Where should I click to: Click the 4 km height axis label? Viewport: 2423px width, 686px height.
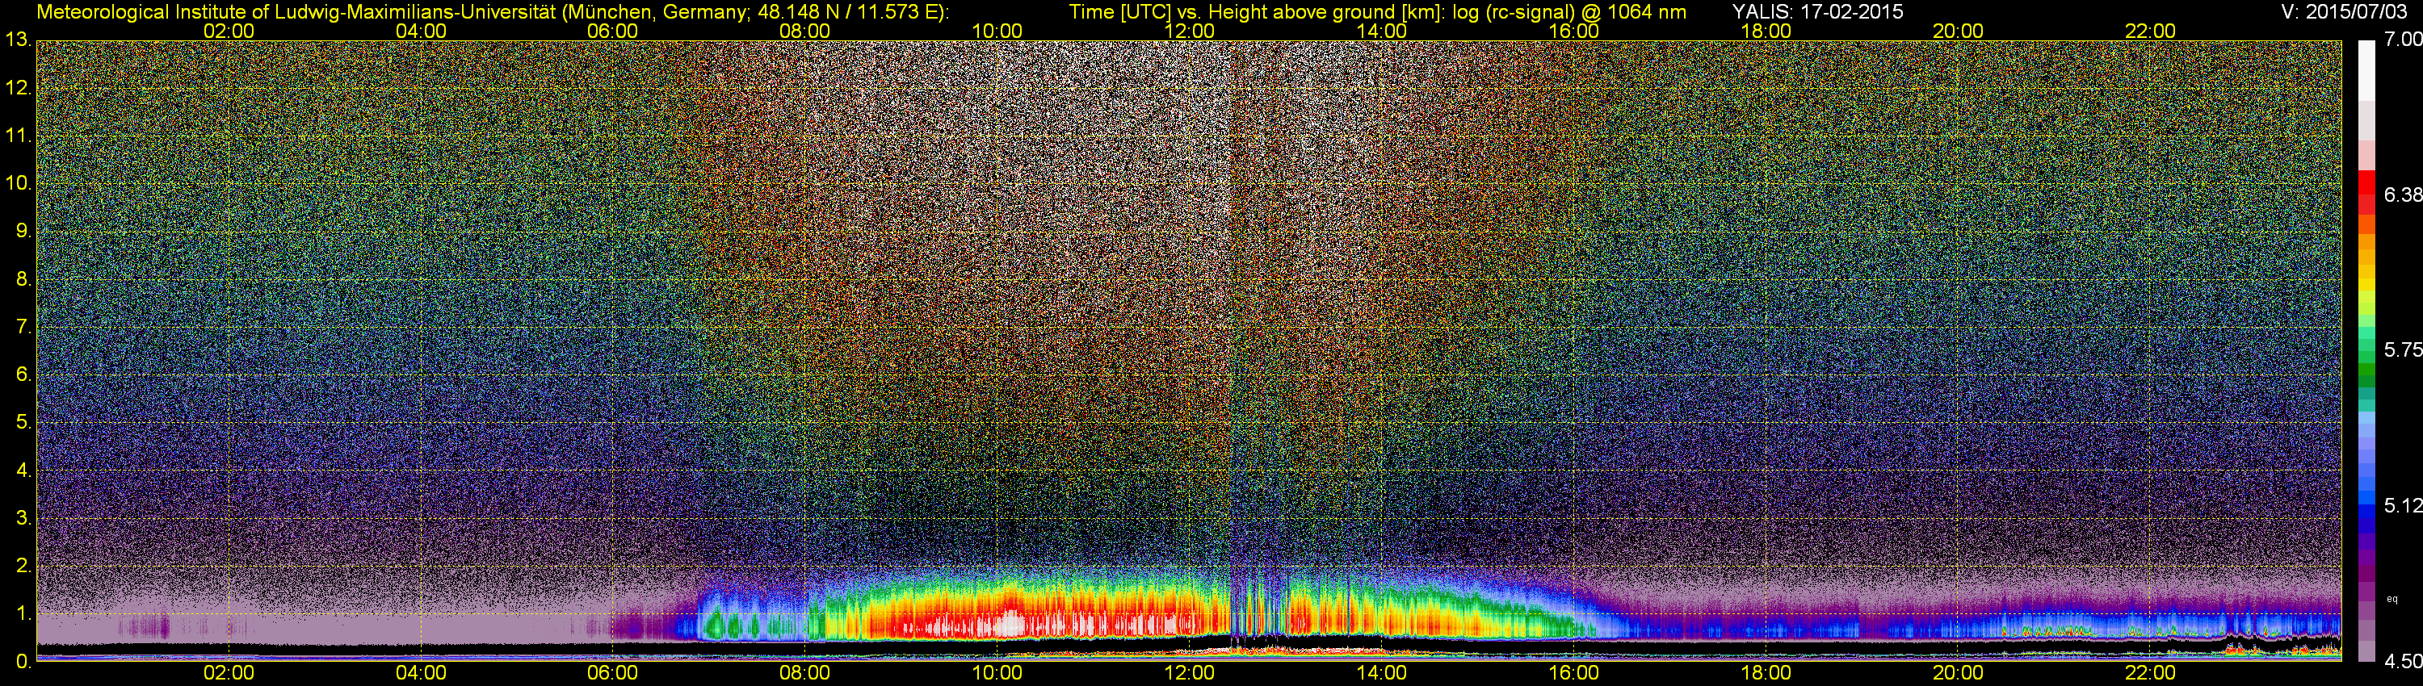(x=23, y=471)
